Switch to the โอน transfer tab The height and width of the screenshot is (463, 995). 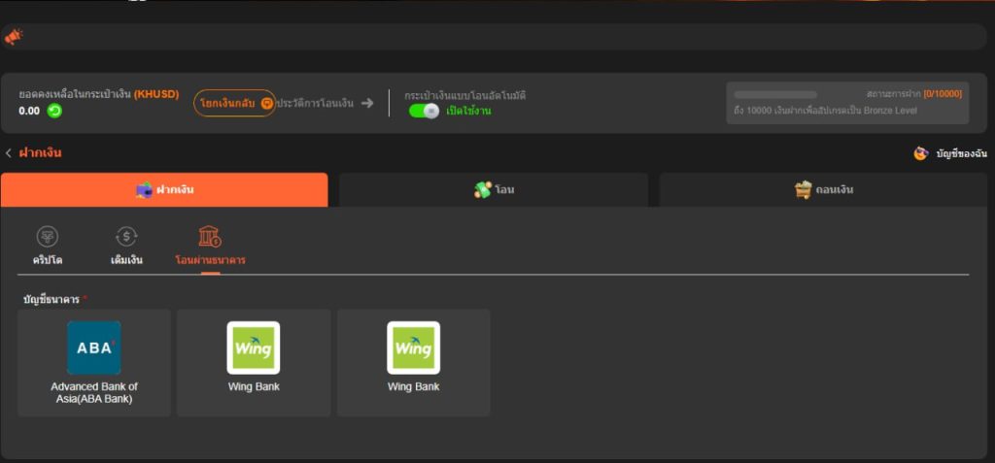(x=494, y=189)
